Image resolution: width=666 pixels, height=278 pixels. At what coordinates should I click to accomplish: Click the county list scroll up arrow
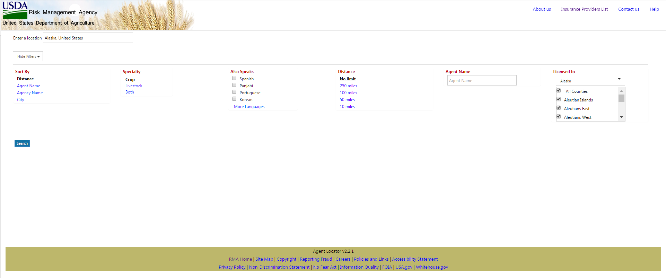click(621, 91)
